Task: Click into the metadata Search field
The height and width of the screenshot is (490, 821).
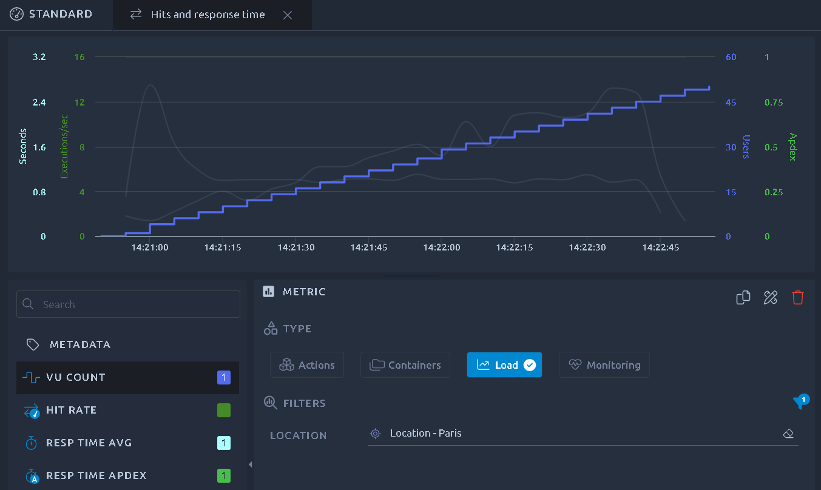Action: click(128, 304)
